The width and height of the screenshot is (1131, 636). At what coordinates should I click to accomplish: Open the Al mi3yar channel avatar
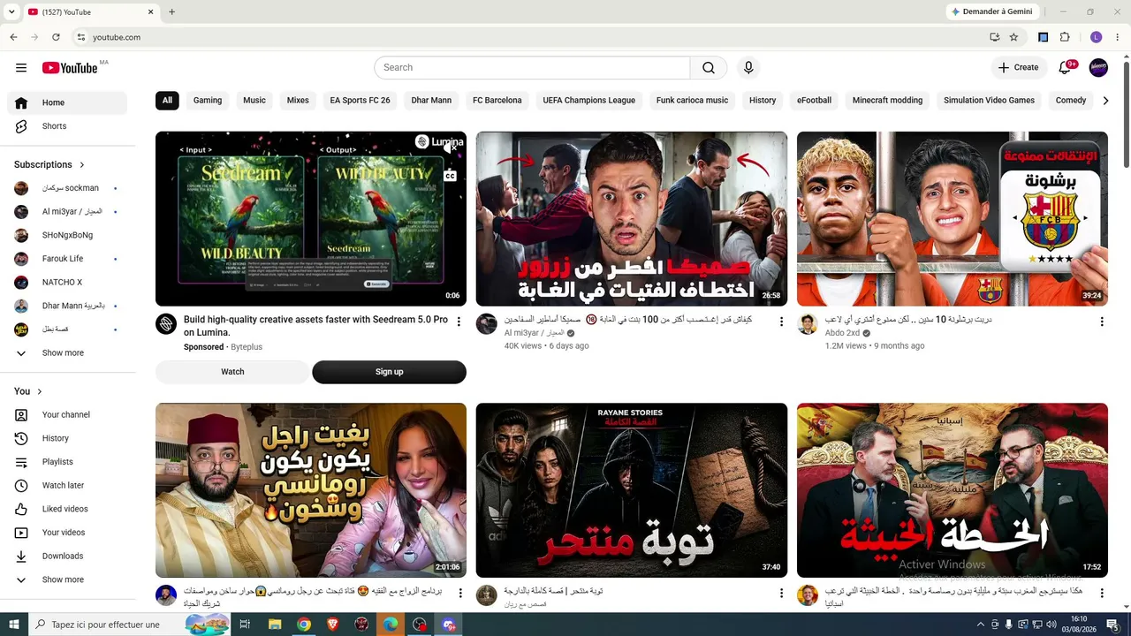click(487, 324)
